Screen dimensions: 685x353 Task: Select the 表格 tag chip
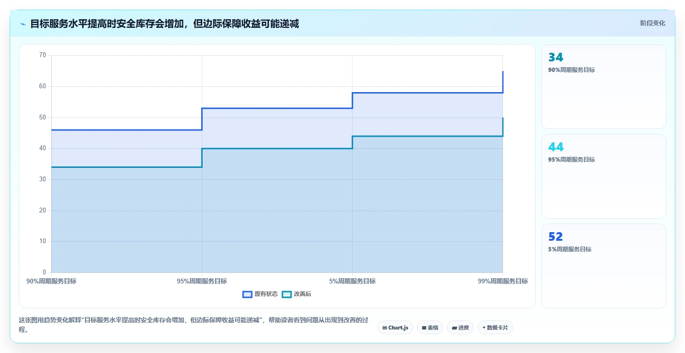click(430, 328)
